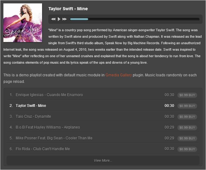The image size is (206, 170).
Task: Buy Taio Cruz Dynamite for $0.99
Action: pyautogui.click(x=187, y=117)
